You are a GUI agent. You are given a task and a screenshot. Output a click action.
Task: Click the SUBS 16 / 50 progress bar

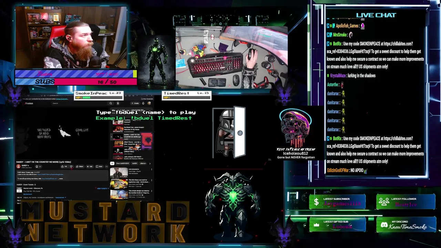tap(76, 82)
